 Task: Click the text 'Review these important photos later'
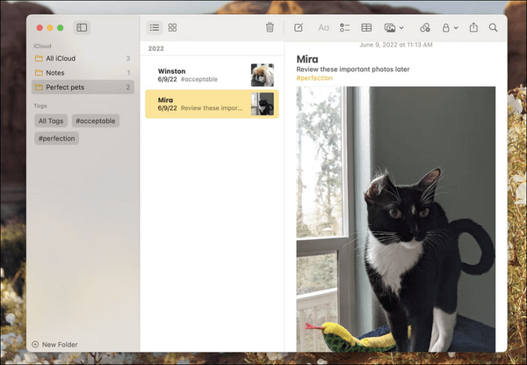coord(352,69)
